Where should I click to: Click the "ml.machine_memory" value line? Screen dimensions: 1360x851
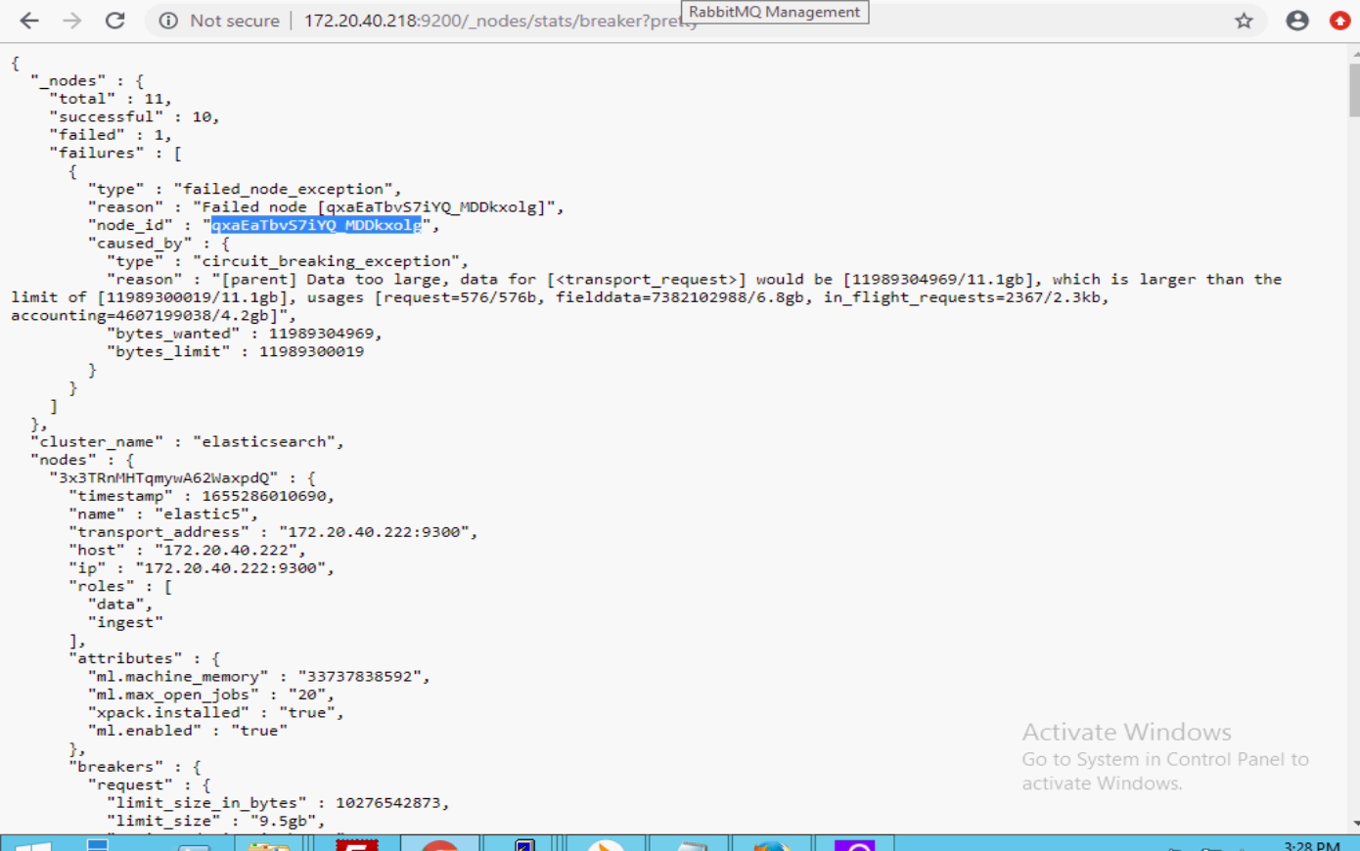[x=259, y=677]
